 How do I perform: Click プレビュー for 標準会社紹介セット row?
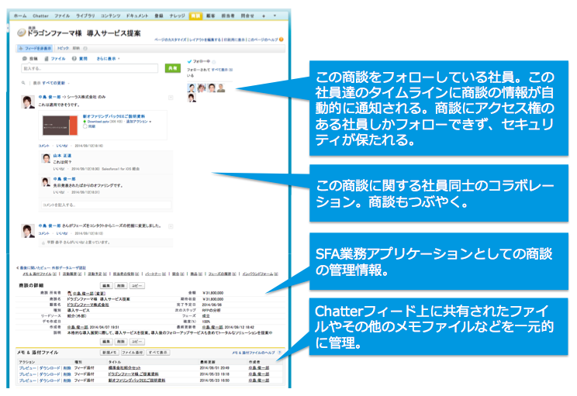click(28, 368)
